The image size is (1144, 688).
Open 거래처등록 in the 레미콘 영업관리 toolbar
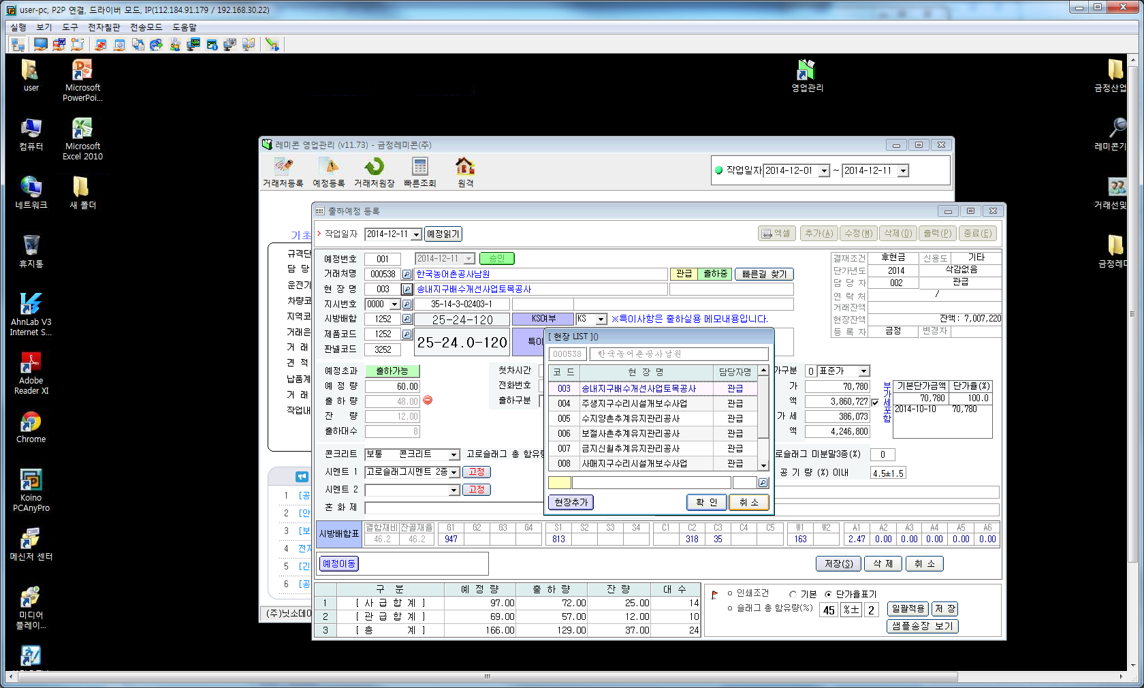(x=283, y=173)
